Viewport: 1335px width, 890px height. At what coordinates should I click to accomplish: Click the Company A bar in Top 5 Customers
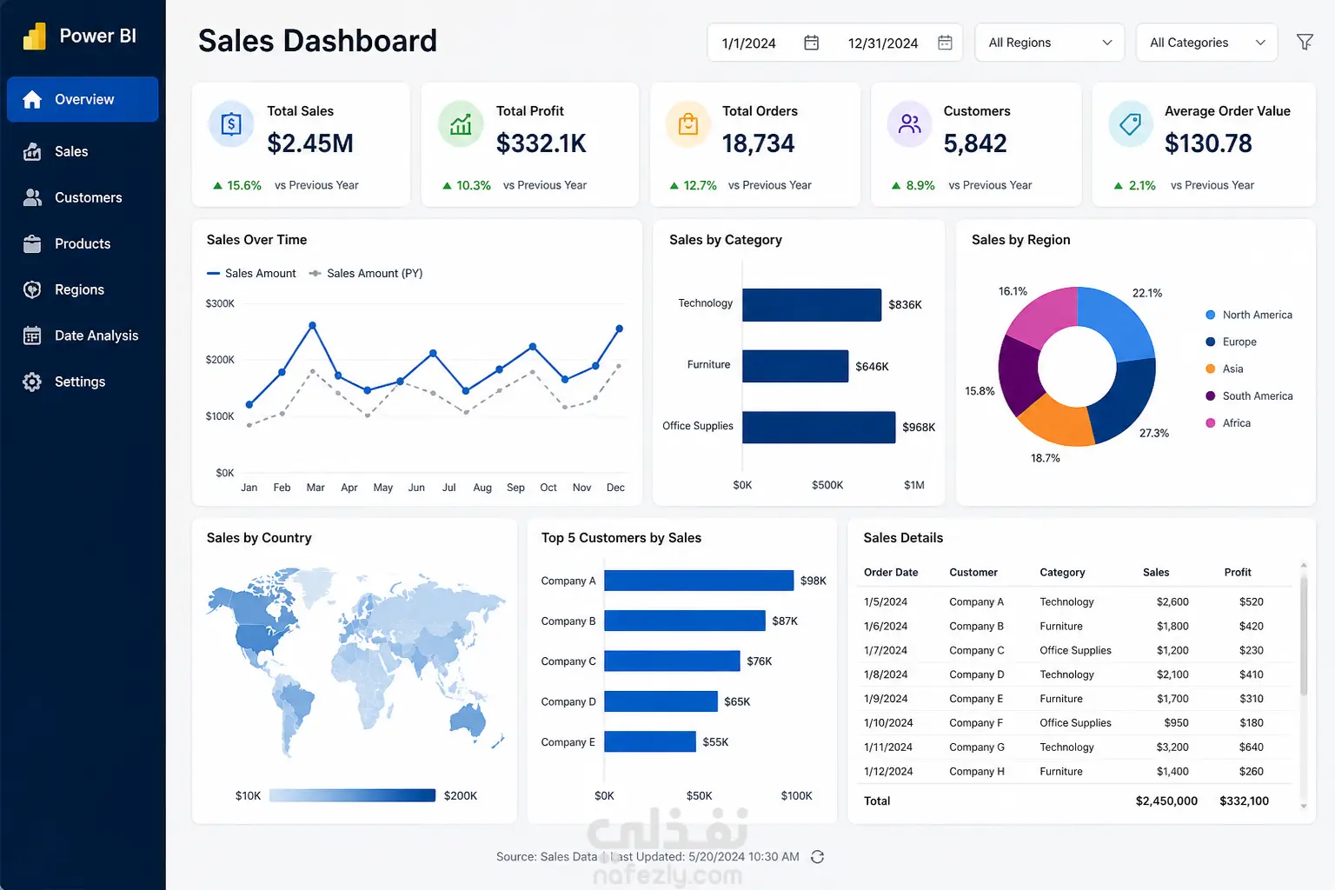coord(699,581)
